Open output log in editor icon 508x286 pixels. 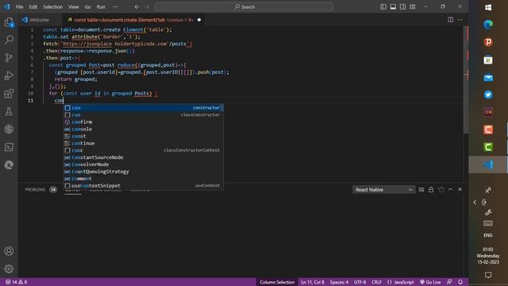(441, 190)
